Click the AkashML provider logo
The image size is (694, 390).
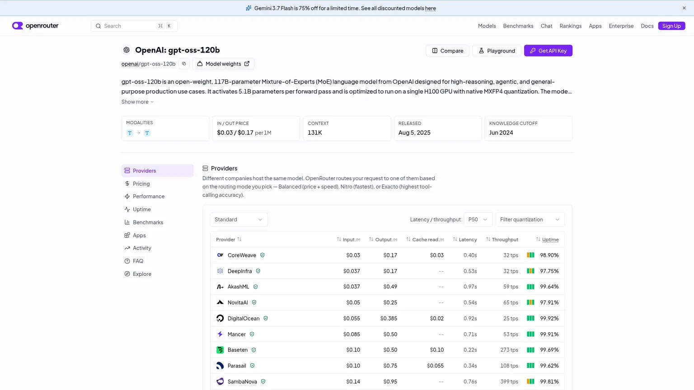(220, 287)
